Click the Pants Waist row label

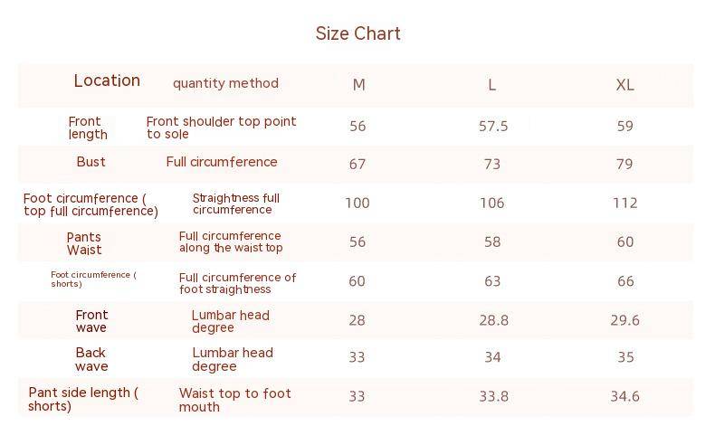click(x=84, y=243)
